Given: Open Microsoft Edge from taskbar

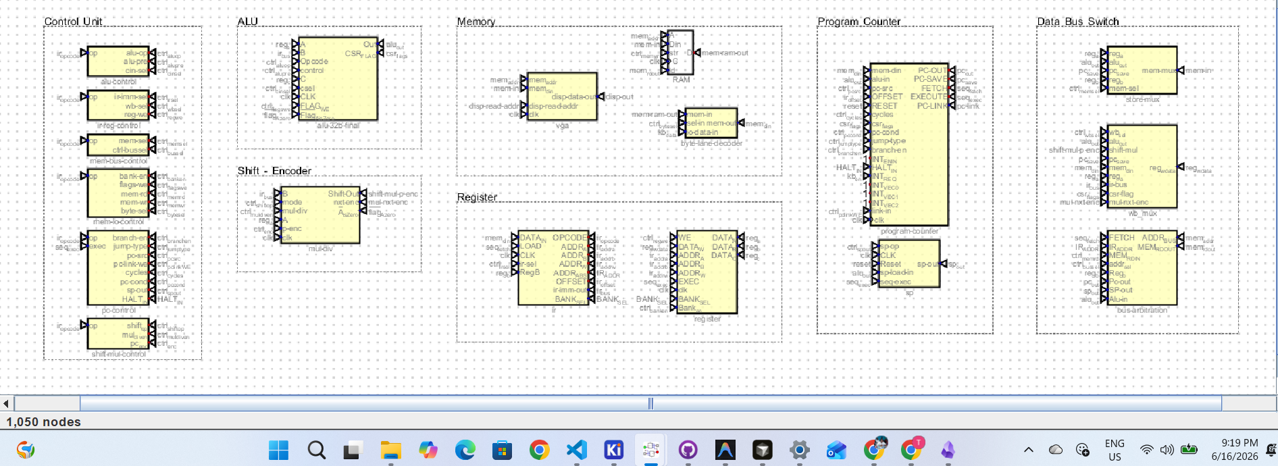Looking at the screenshot, I should (x=465, y=450).
